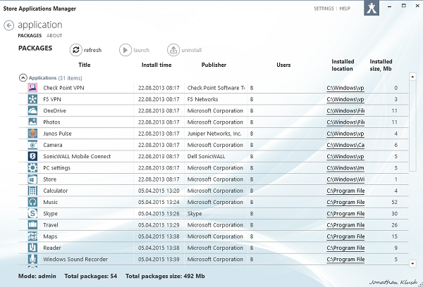The height and width of the screenshot is (287, 423).
Task: Select the SonicWALL Mobile Connect icon
Action: 32,156
